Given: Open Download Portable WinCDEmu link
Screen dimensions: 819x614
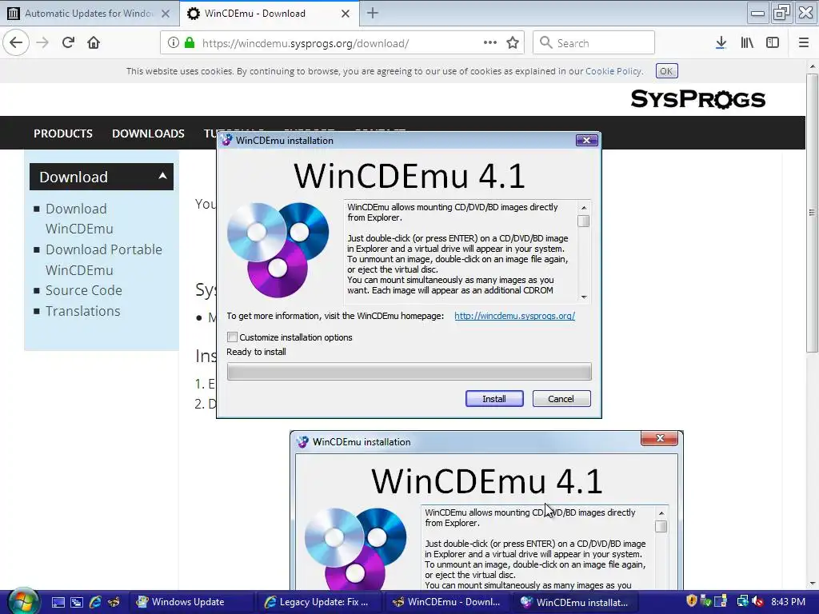Looking at the screenshot, I should 104,260.
